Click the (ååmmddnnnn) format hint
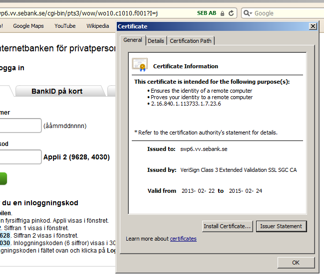The height and width of the screenshot is (275, 324). click(x=65, y=126)
